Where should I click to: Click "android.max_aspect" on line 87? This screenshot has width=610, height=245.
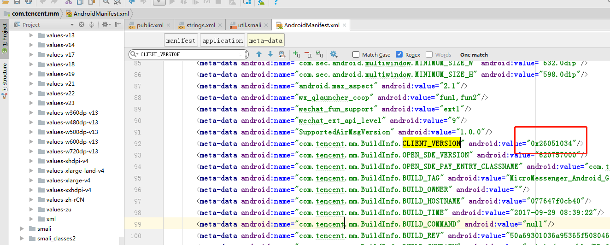coord(336,86)
